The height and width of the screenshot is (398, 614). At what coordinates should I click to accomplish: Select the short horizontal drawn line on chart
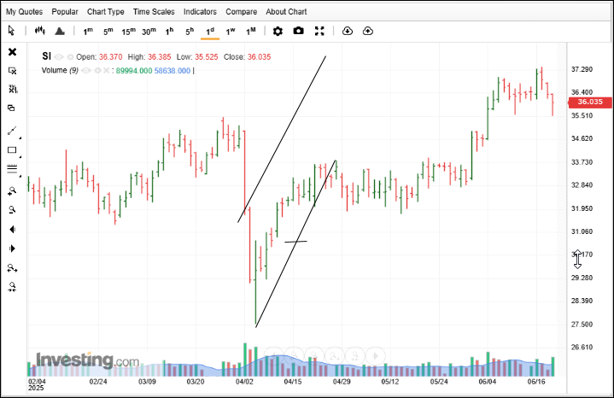click(x=295, y=242)
